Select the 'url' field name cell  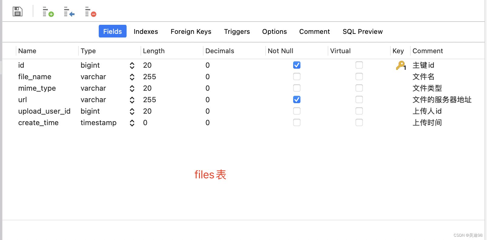[x=22, y=100]
